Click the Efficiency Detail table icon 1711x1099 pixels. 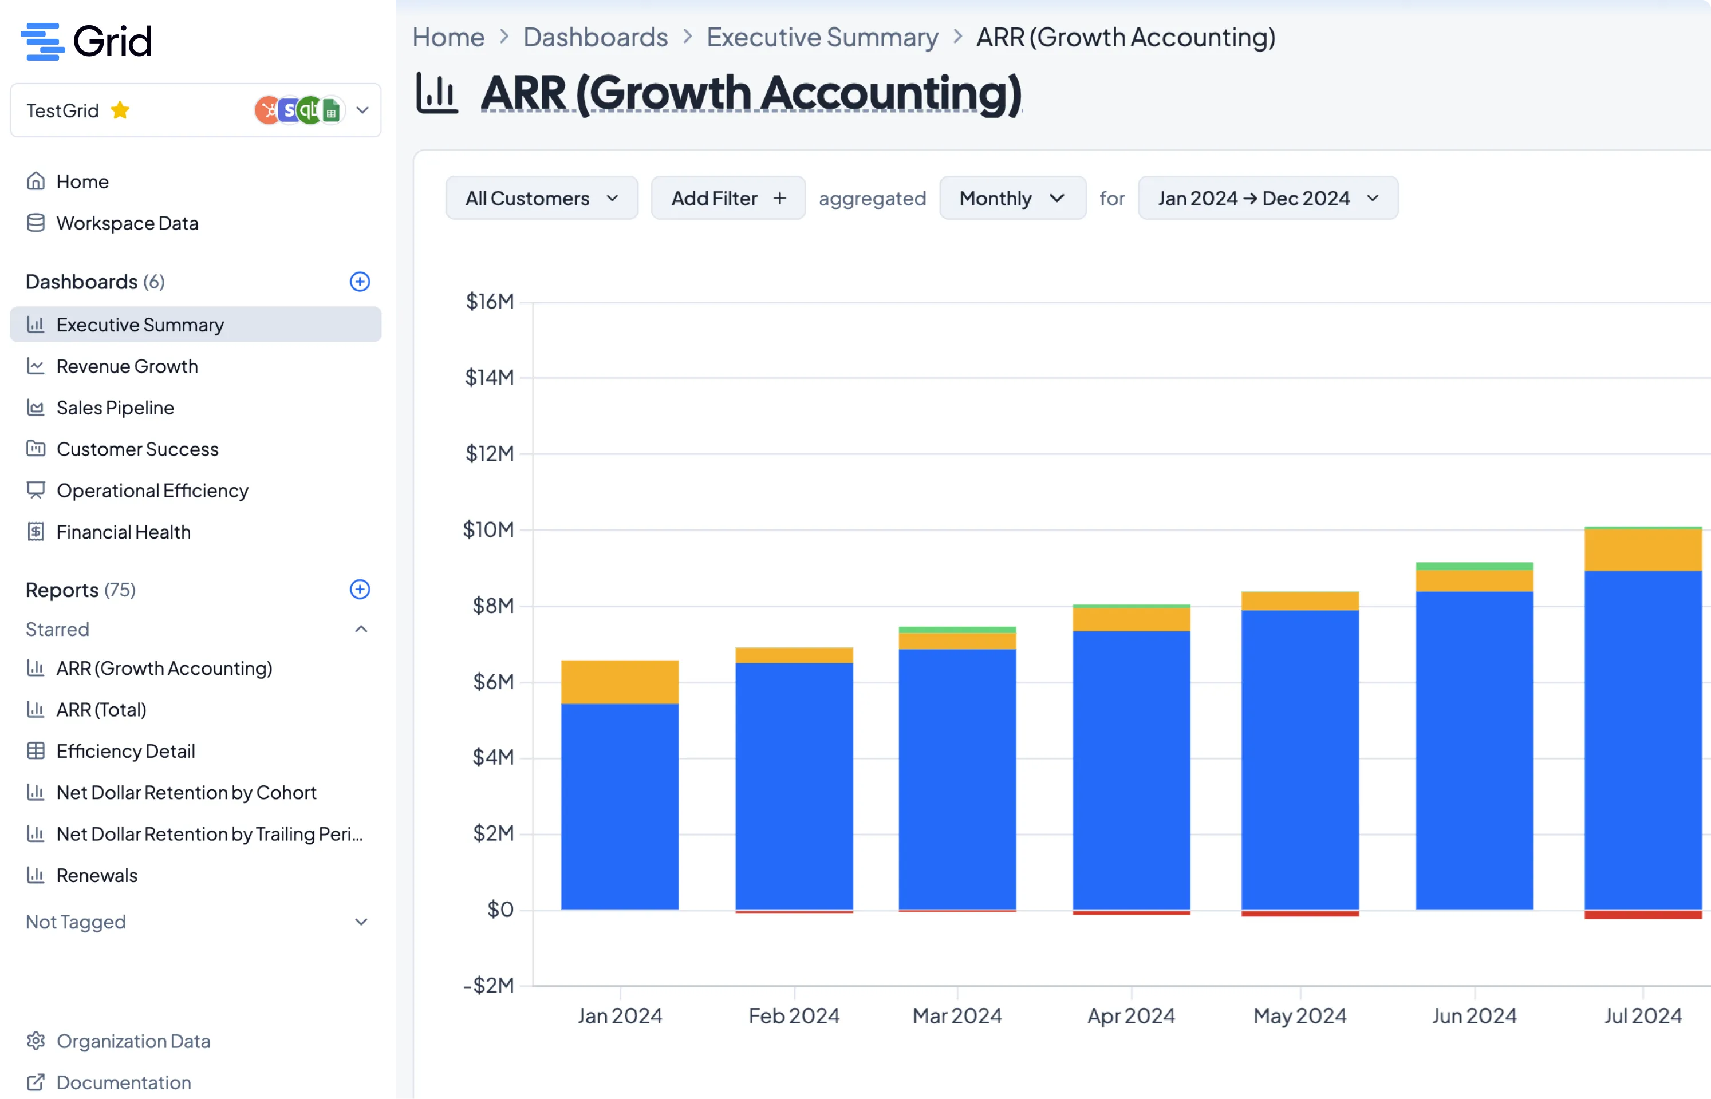click(36, 751)
